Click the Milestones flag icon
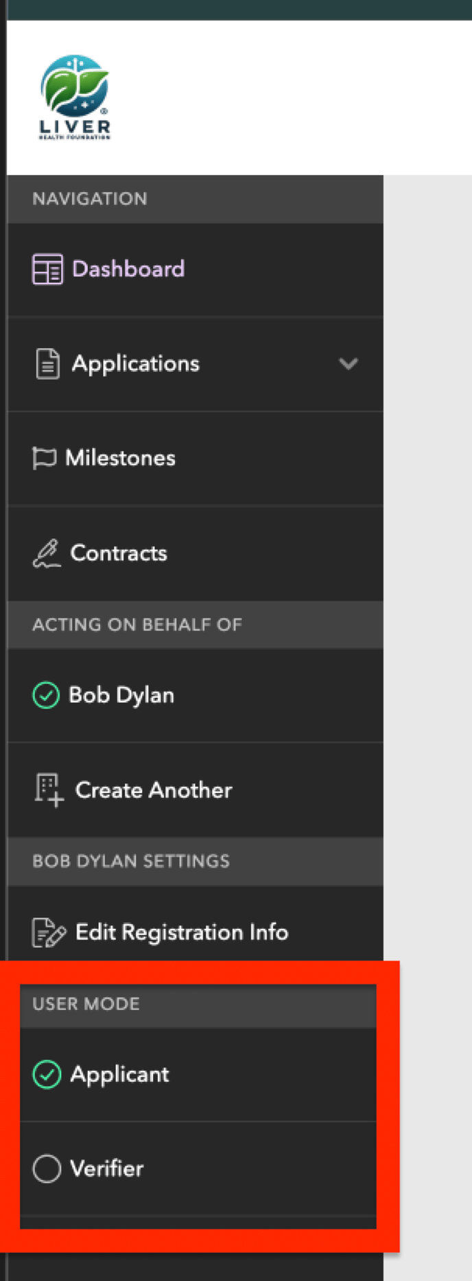The width and height of the screenshot is (472, 1281). coord(44,458)
